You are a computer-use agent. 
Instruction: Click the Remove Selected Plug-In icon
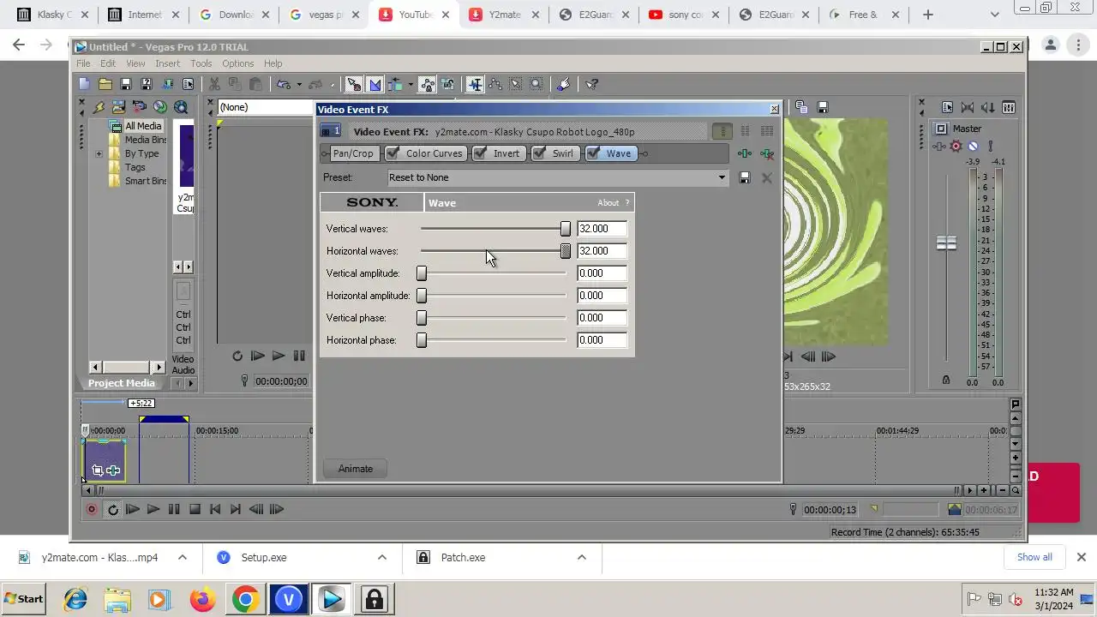(x=767, y=153)
